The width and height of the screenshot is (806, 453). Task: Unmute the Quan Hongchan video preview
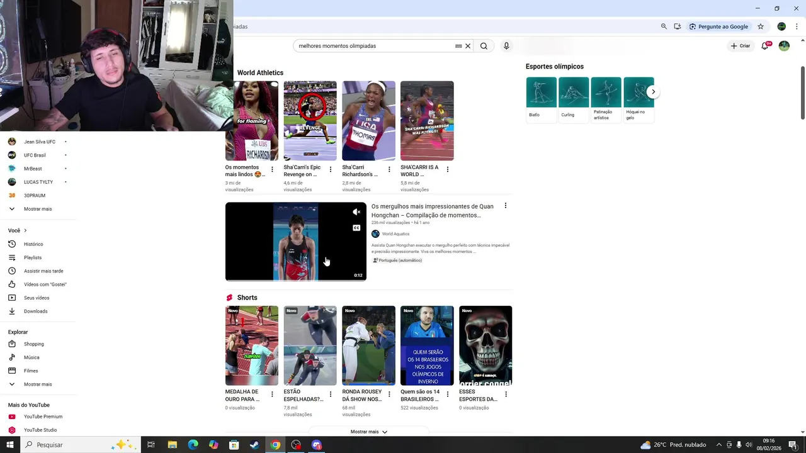[x=356, y=212]
